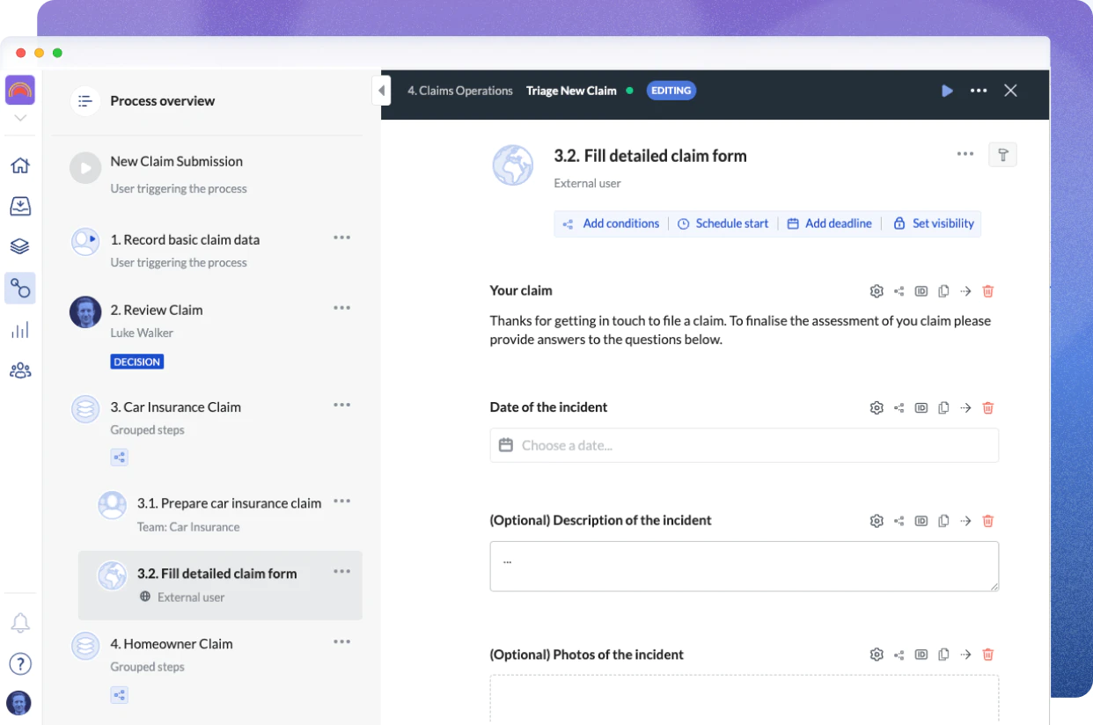1093x725 pixels.
Task: Open options menu for Record basic claim data
Action: (x=342, y=238)
